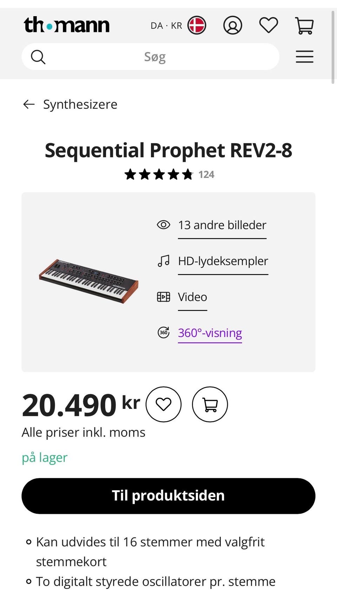Screen dimensions: 337x591
Task: Click the page scrollbar
Action: click(x=333, y=47)
